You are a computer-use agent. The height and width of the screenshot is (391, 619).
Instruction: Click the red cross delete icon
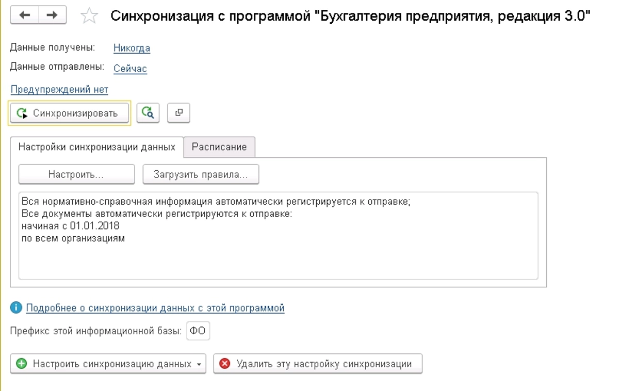coord(225,364)
